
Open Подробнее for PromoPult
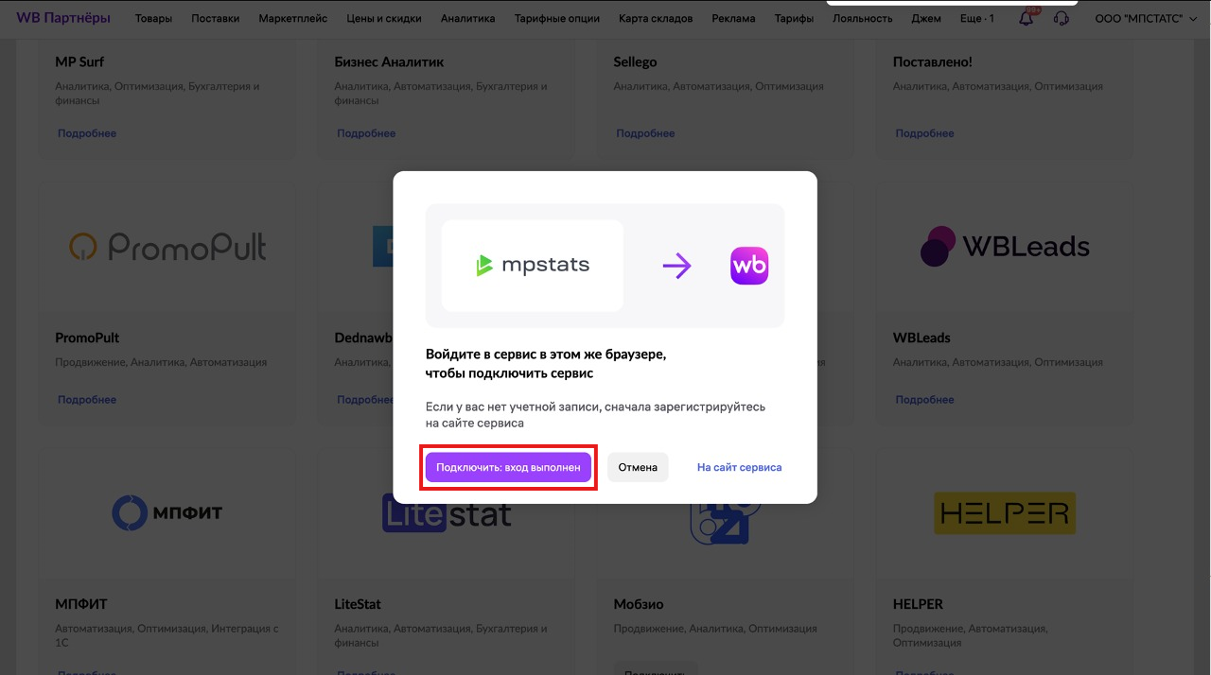87,400
